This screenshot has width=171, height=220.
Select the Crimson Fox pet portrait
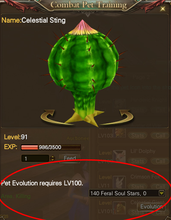pyautogui.click(x=119, y=182)
